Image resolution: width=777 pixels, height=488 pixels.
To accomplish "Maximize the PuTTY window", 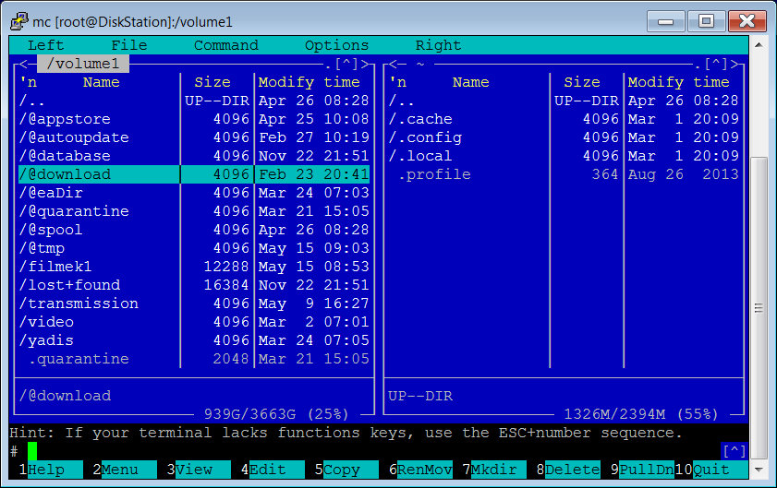I will (706, 21).
